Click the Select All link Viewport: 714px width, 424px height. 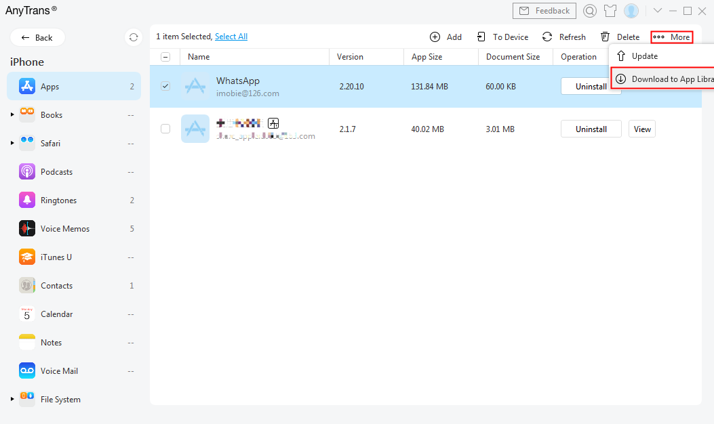pyautogui.click(x=231, y=37)
